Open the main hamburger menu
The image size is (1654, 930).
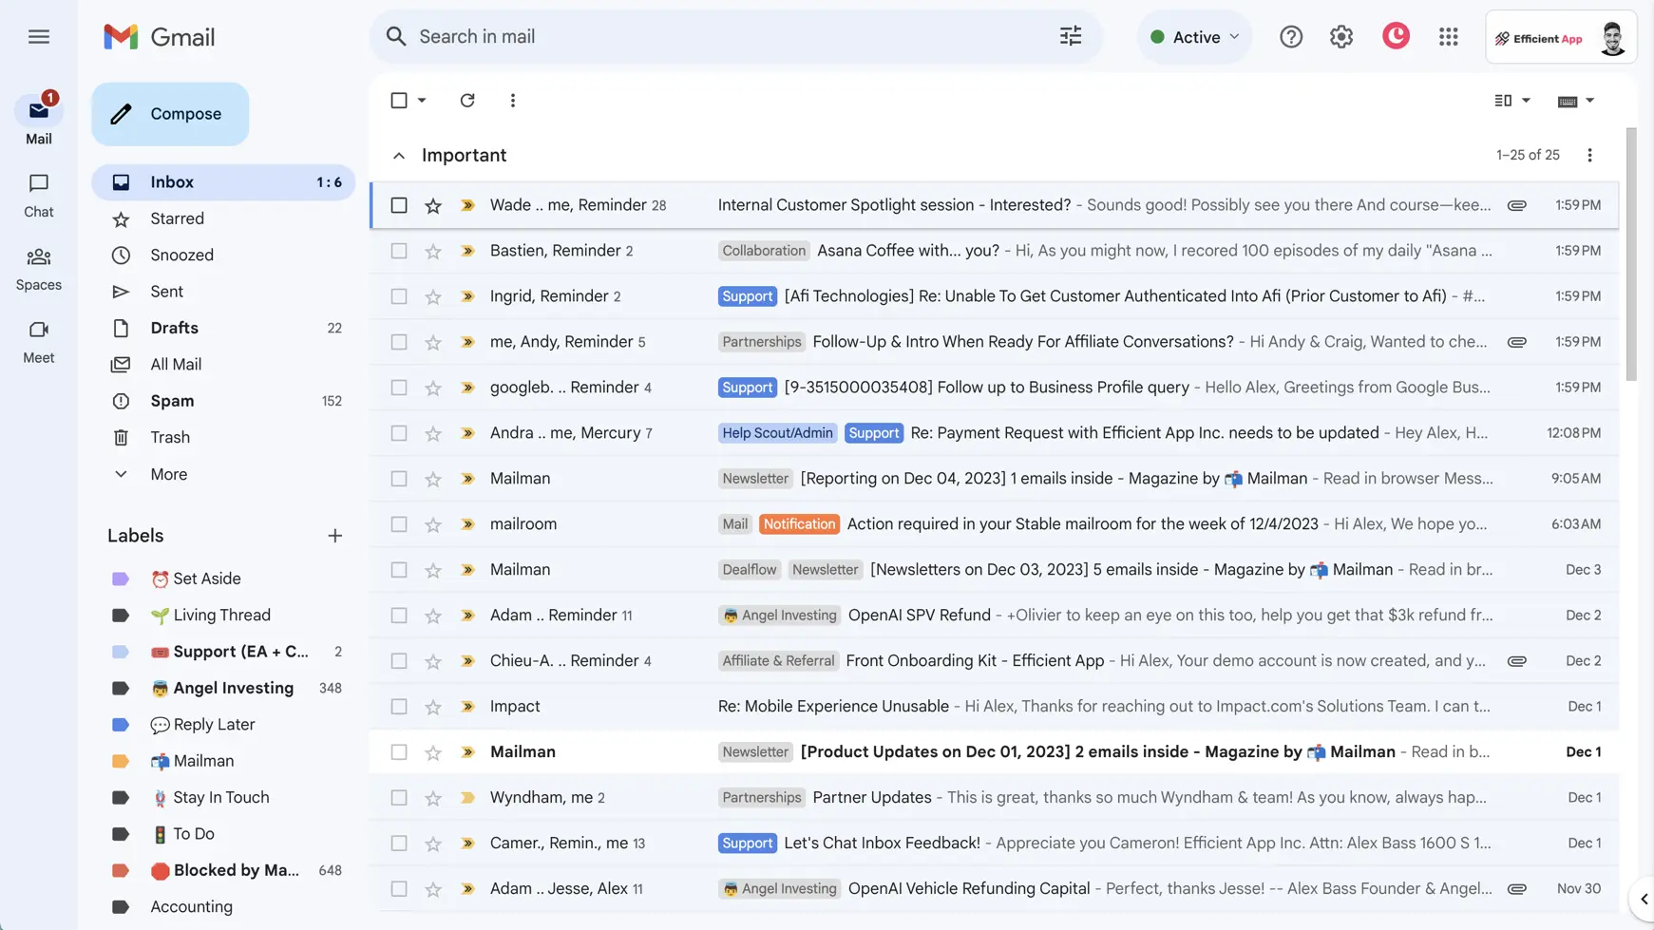coord(39,36)
